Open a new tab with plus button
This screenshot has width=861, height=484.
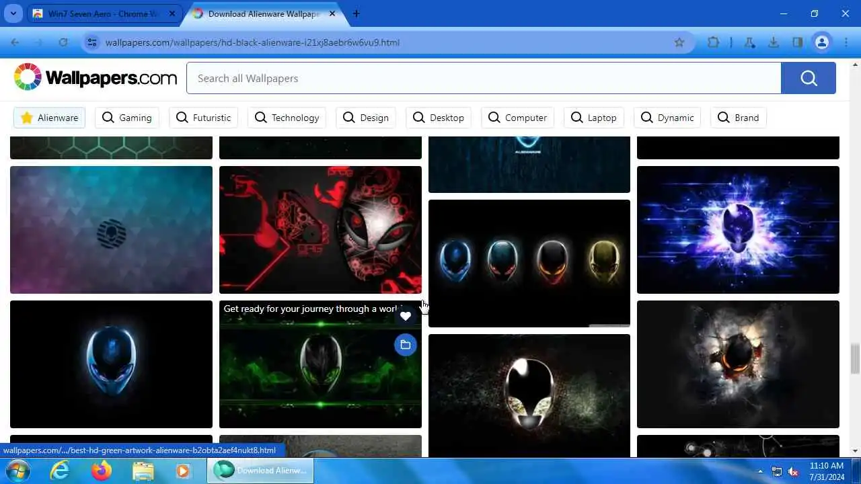coord(356,13)
